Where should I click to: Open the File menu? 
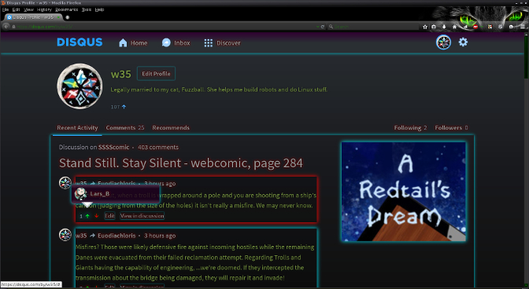click(6, 9)
